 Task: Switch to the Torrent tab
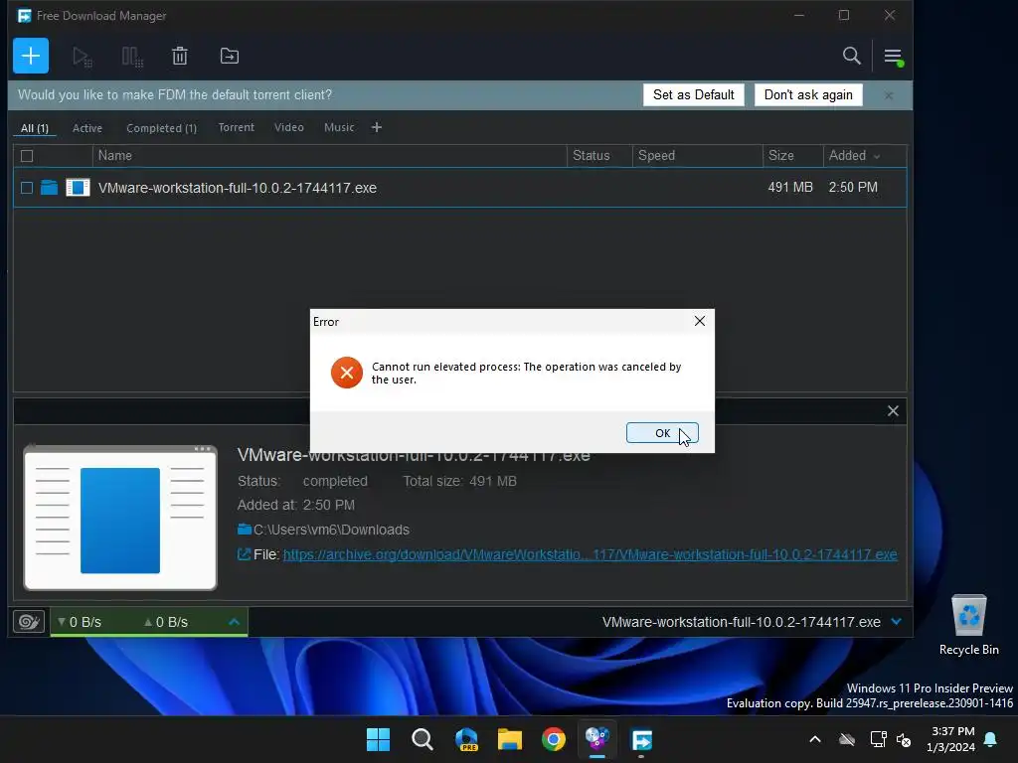point(237,127)
